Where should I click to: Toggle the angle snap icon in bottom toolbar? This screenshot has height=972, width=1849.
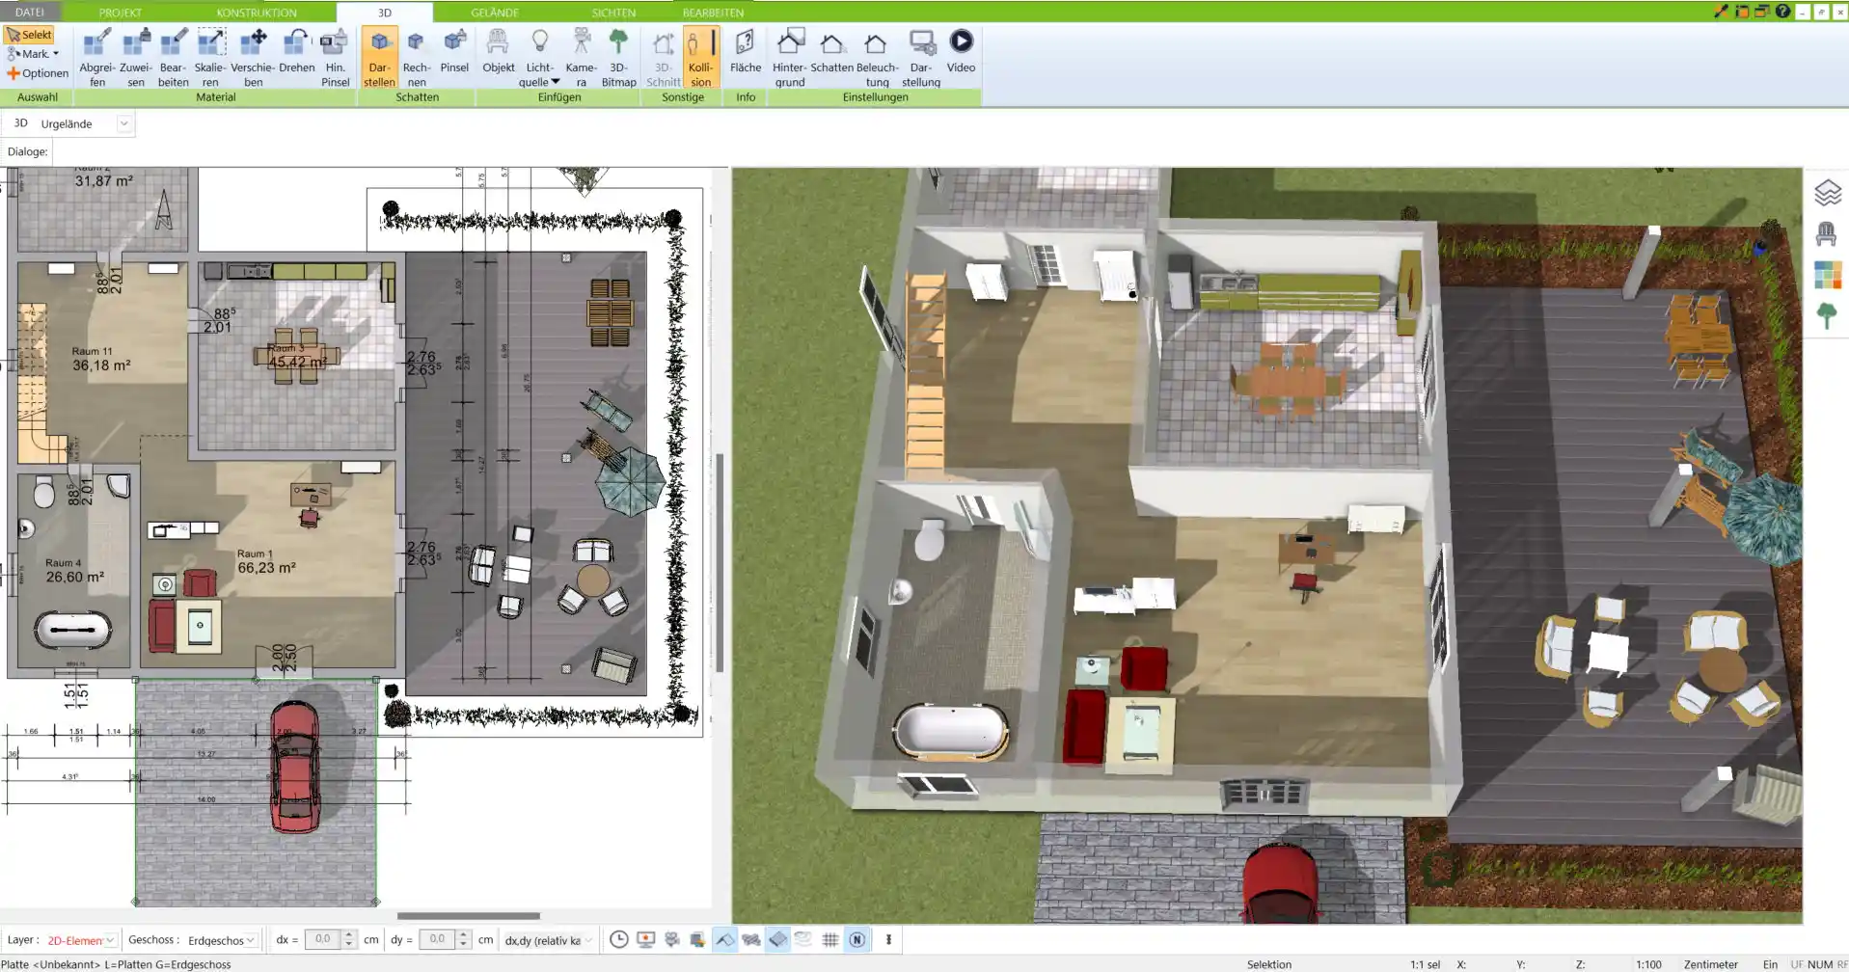click(x=725, y=939)
